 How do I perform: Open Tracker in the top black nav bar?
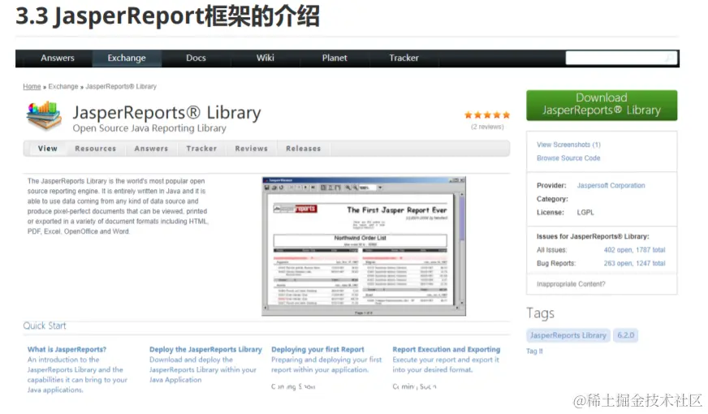tap(404, 58)
